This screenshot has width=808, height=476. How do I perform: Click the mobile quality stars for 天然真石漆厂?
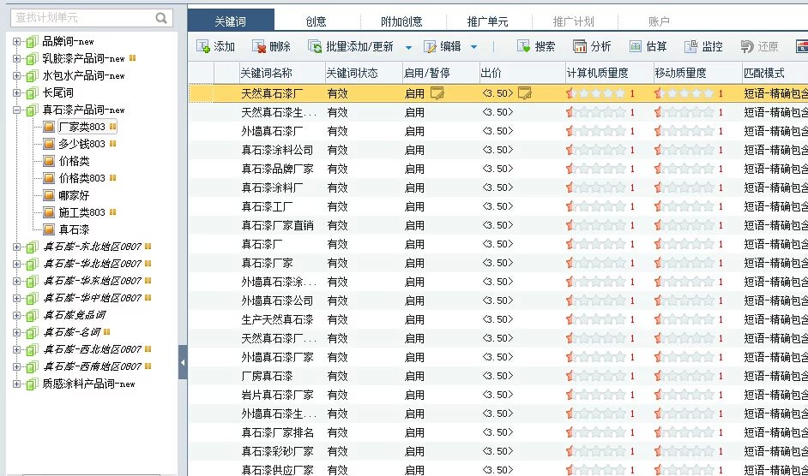[x=684, y=93]
